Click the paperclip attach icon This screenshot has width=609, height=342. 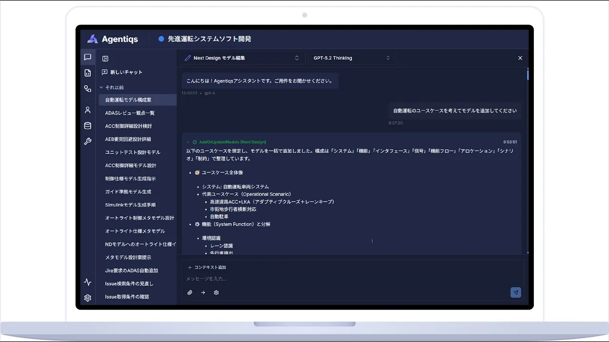(189, 293)
